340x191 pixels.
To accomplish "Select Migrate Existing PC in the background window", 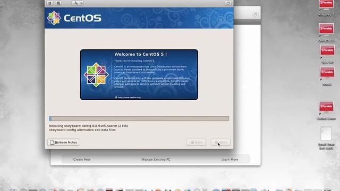I will (156, 159).
